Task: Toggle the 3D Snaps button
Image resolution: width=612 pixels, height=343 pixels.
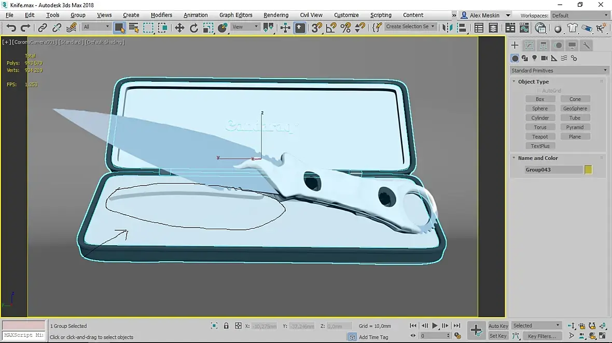Action: click(316, 28)
